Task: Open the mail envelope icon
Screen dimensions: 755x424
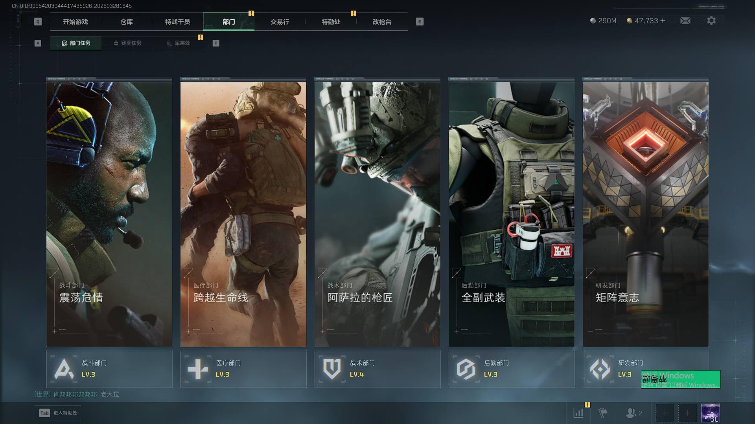Action: [685, 21]
